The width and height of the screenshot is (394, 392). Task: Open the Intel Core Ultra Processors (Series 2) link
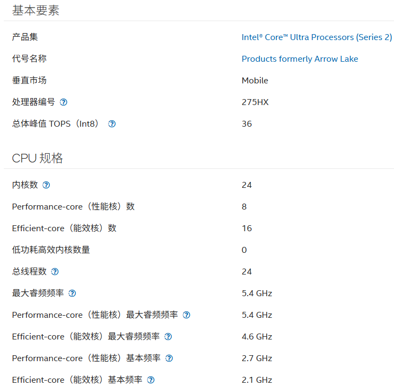(x=317, y=37)
